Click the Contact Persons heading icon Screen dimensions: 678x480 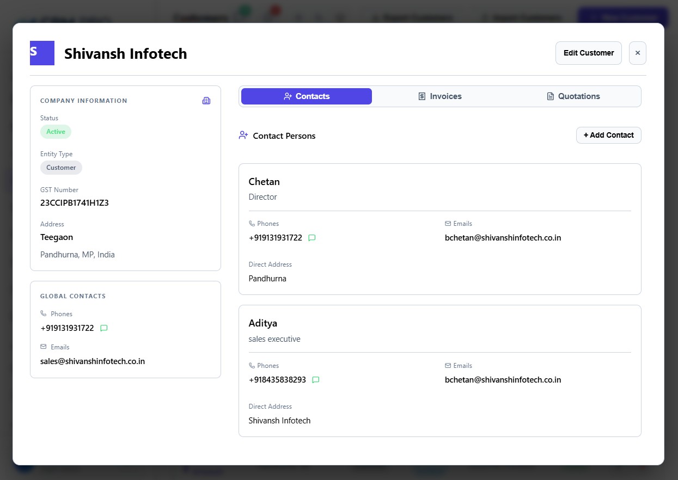tap(243, 135)
